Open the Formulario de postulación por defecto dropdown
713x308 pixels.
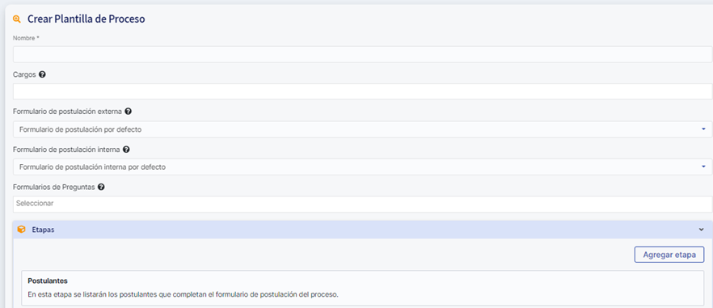(x=362, y=129)
